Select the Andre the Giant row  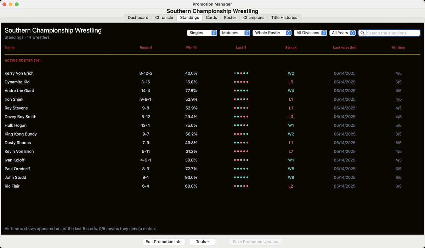click(212, 91)
